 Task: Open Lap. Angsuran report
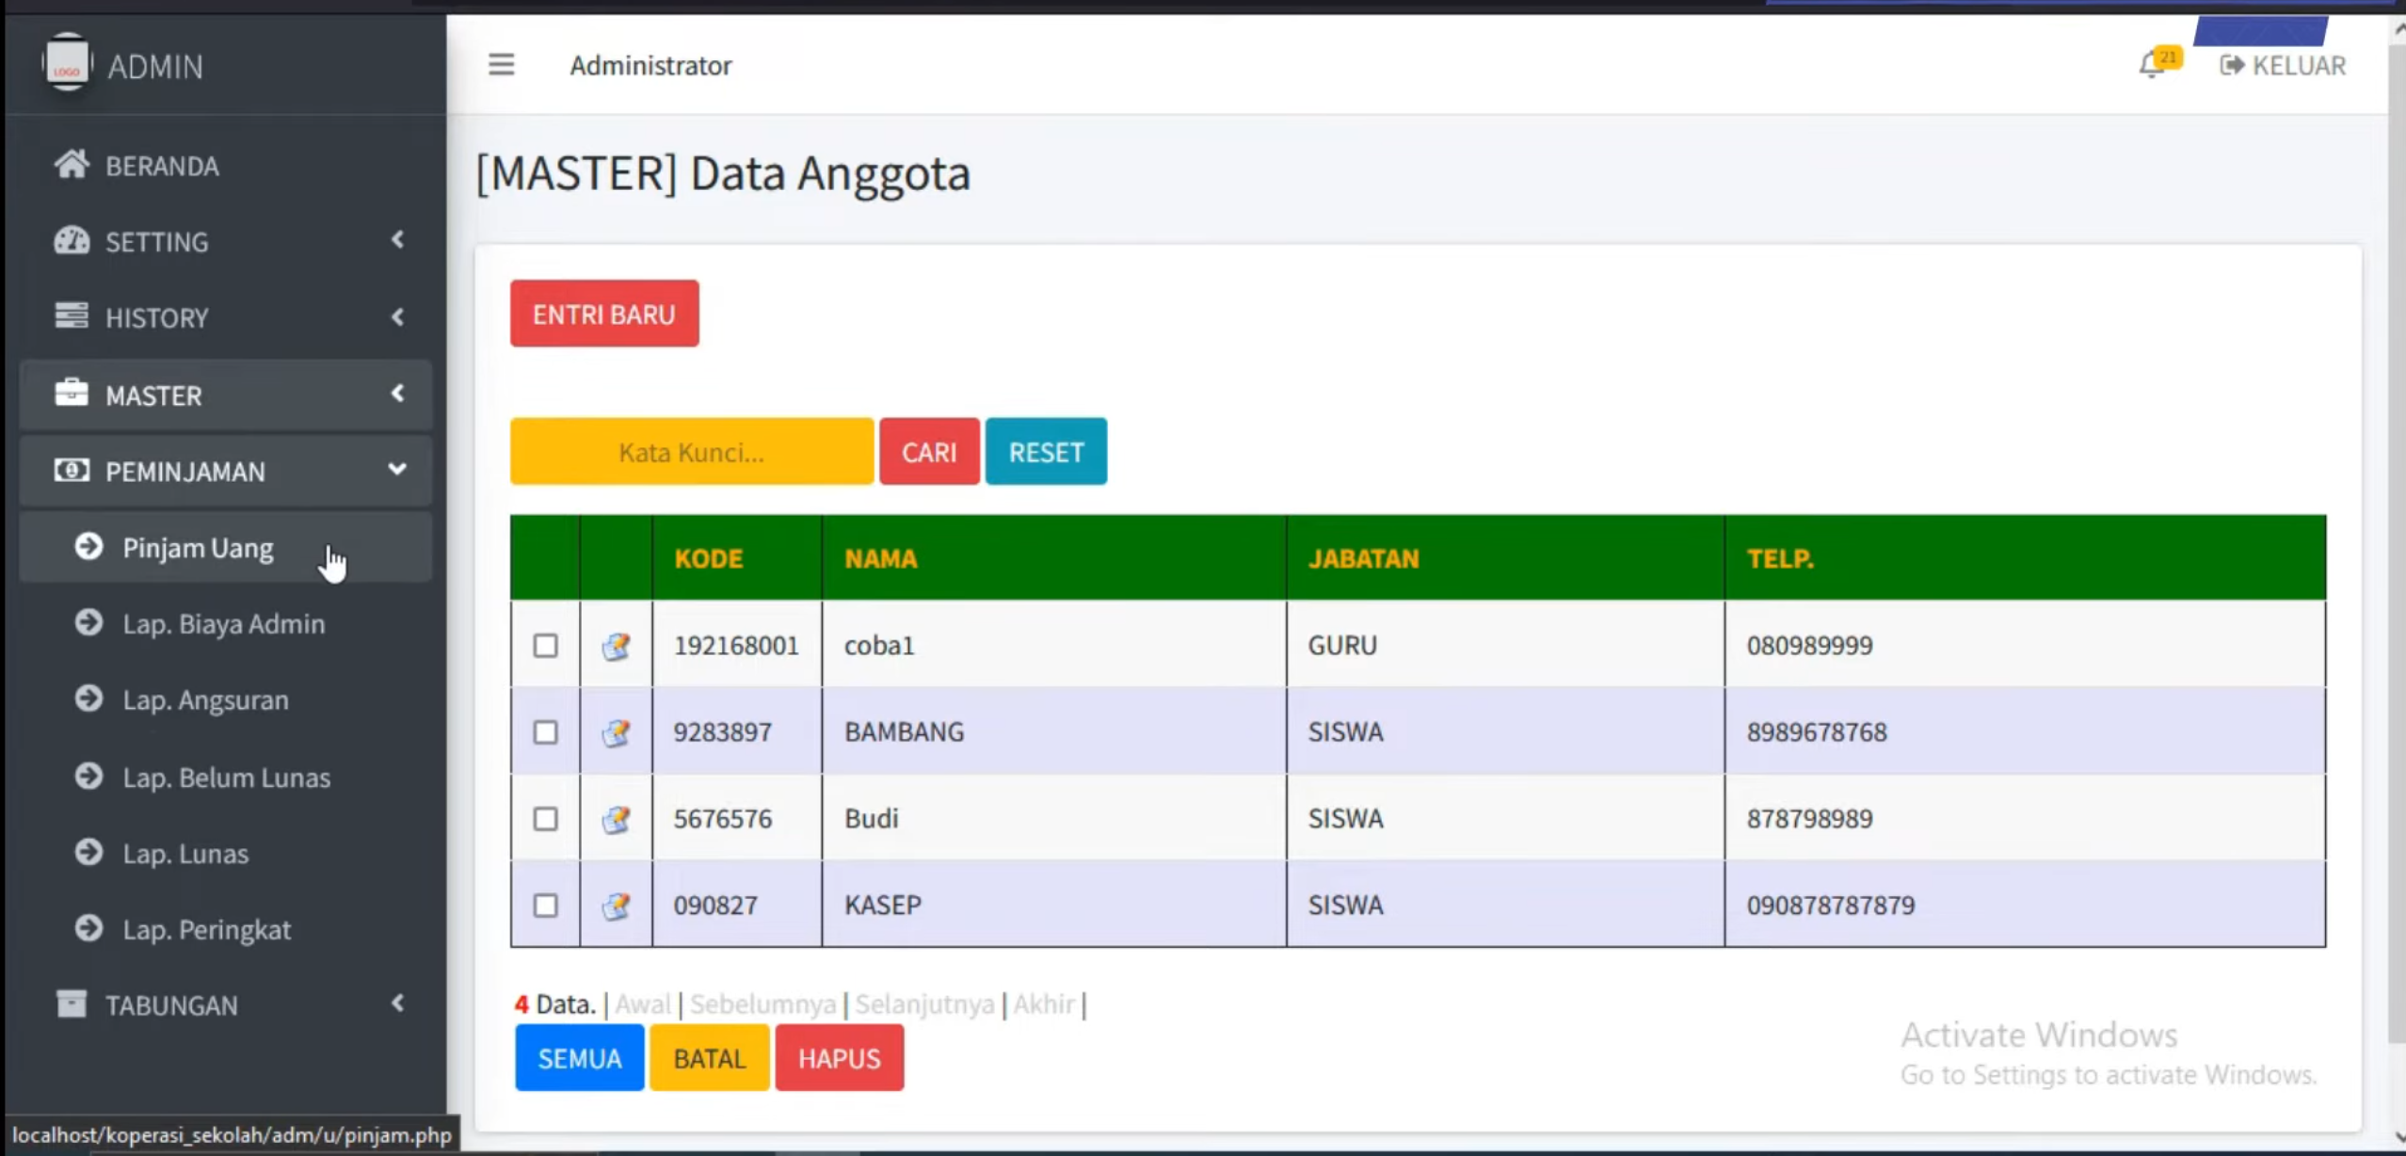click(x=225, y=699)
